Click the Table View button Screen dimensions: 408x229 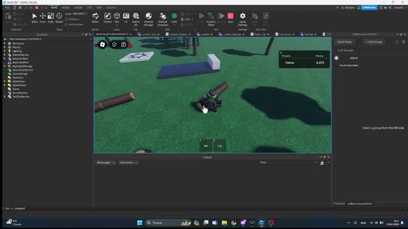coord(344,42)
